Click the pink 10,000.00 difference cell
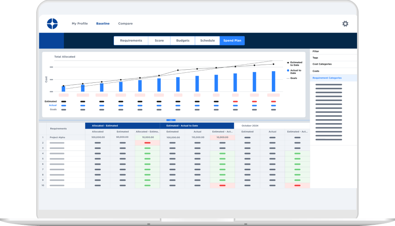The height and width of the screenshot is (226, 395). pos(222,137)
